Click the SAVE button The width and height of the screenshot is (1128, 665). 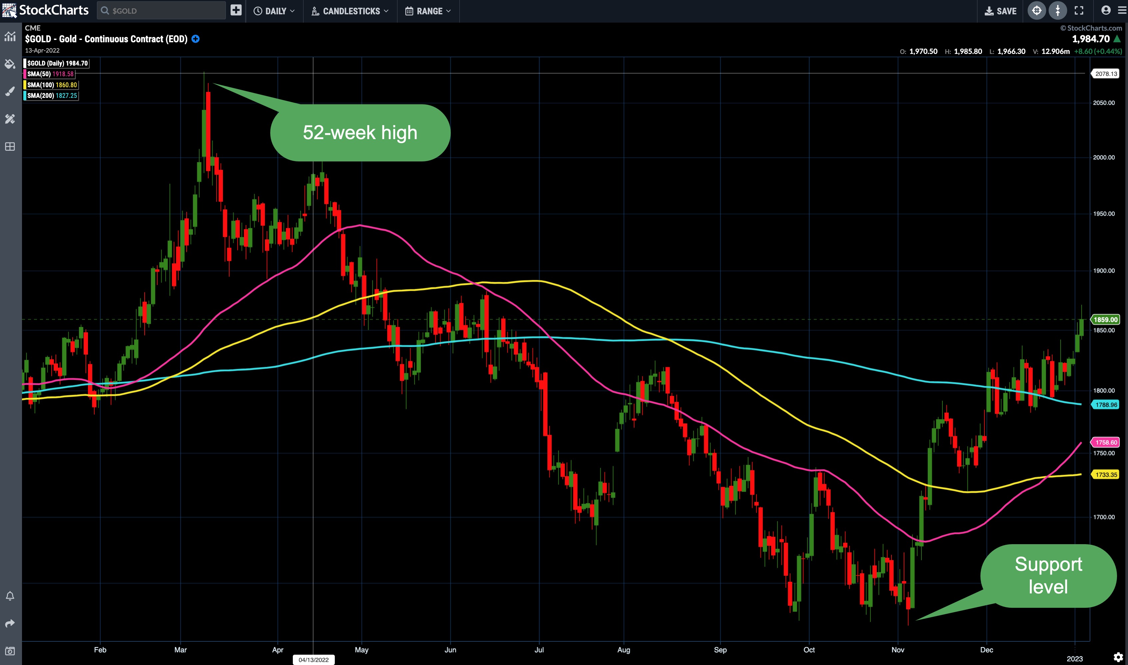click(1001, 11)
